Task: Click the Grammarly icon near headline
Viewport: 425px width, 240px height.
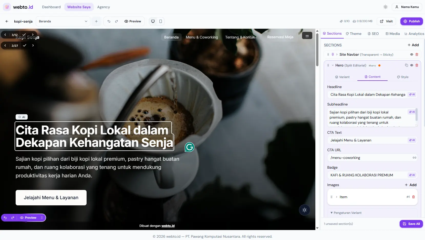Action: point(190,147)
